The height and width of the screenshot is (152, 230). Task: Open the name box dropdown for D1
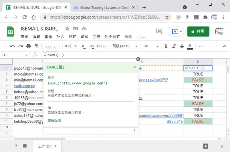click(26, 55)
